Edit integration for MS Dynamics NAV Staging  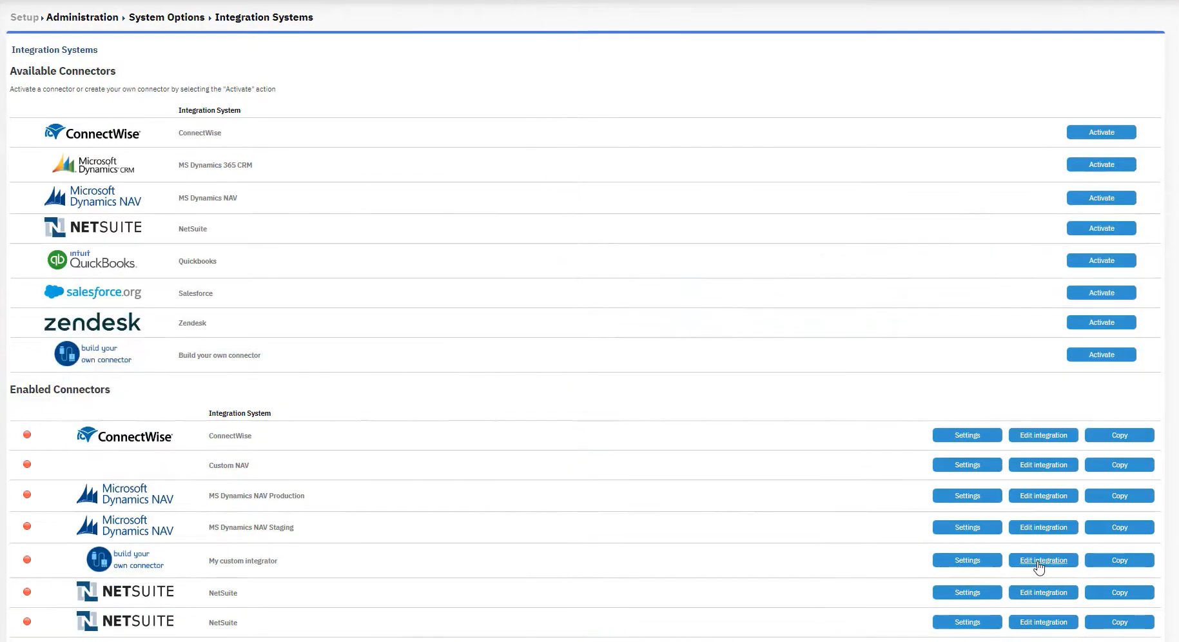click(1043, 527)
